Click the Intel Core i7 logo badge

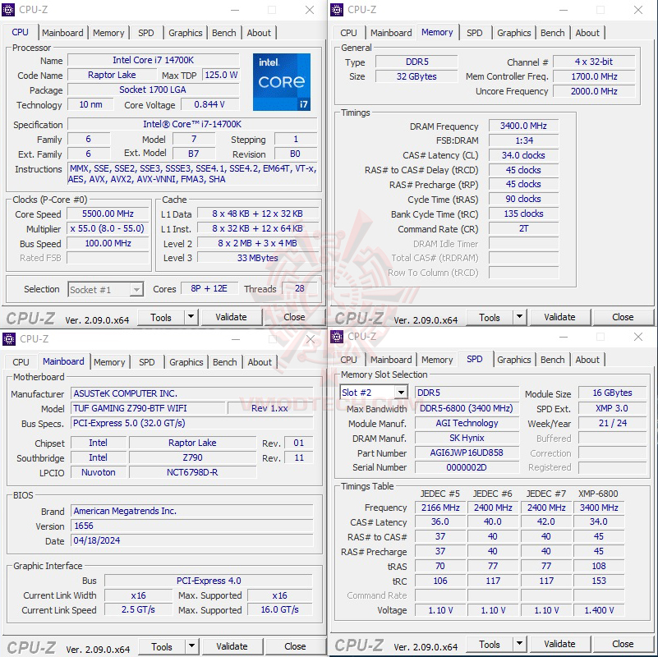(x=282, y=82)
